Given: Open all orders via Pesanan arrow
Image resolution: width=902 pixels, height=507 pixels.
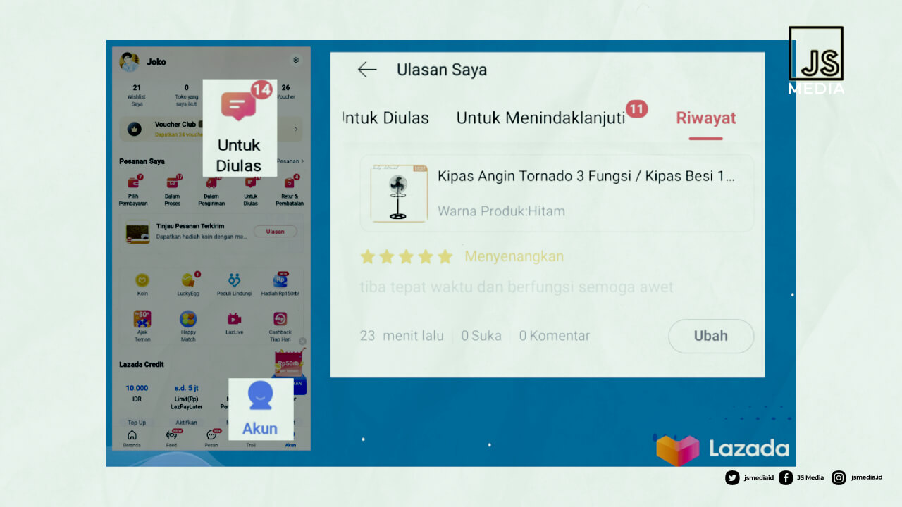Looking at the screenshot, I should click(290, 161).
